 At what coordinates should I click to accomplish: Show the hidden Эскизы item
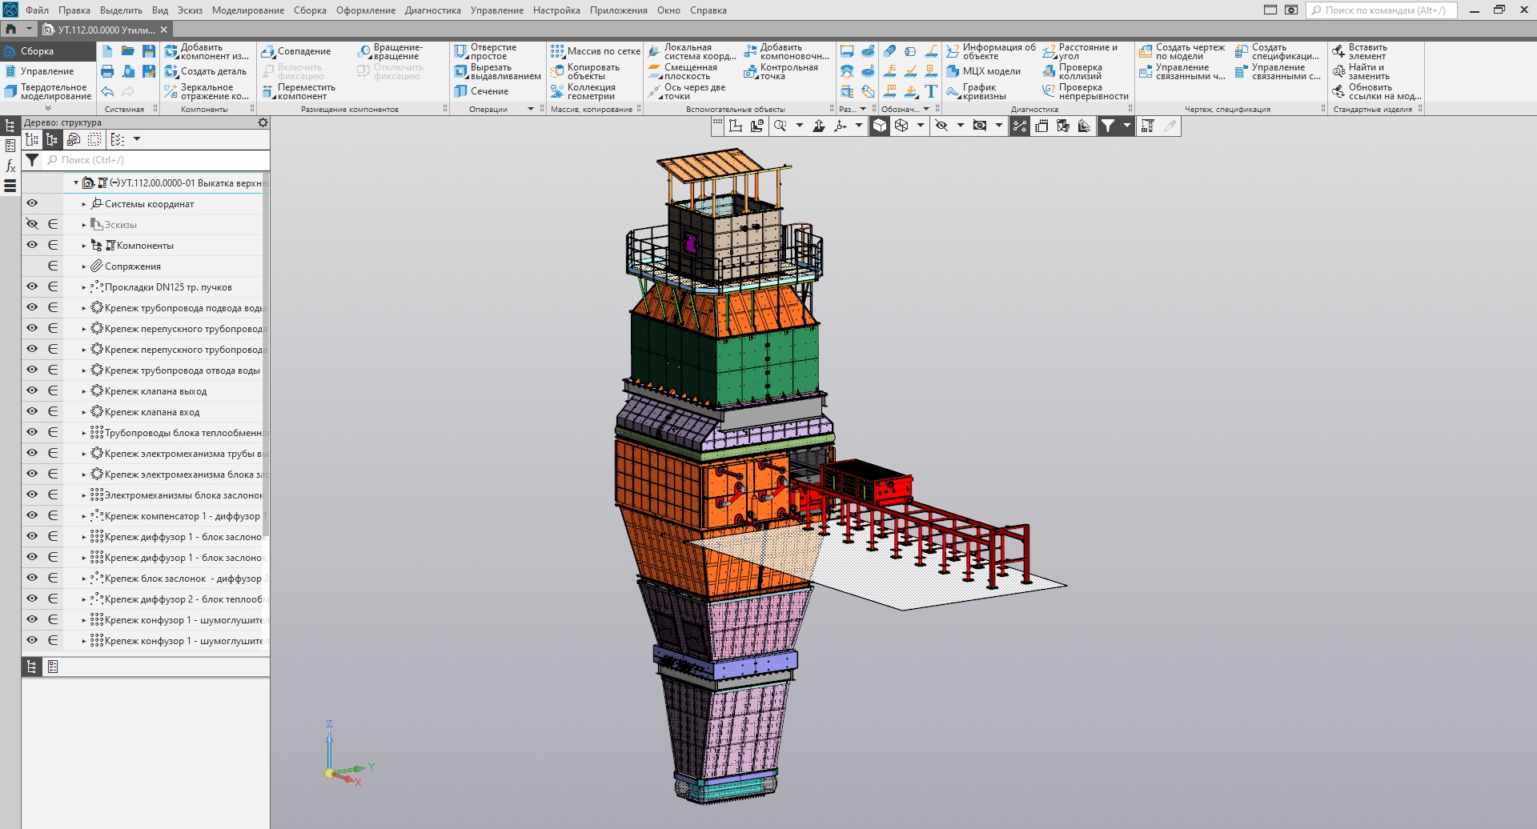(32, 224)
